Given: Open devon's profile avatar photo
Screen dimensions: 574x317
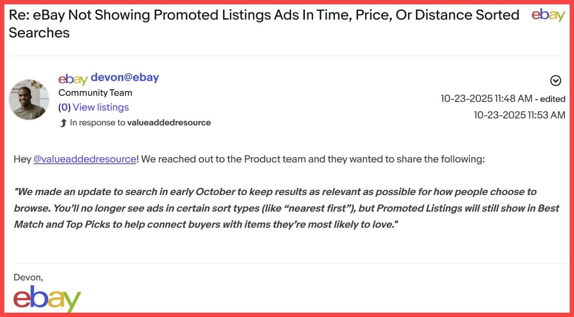Looking at the screenshot, I should tap(29, 99).
